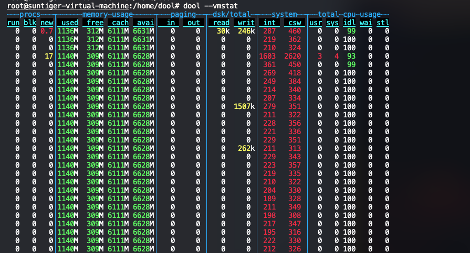Click the 'total-cpu-usage' group header
This screenshot has height=253, width=470.
coord(349,14)
